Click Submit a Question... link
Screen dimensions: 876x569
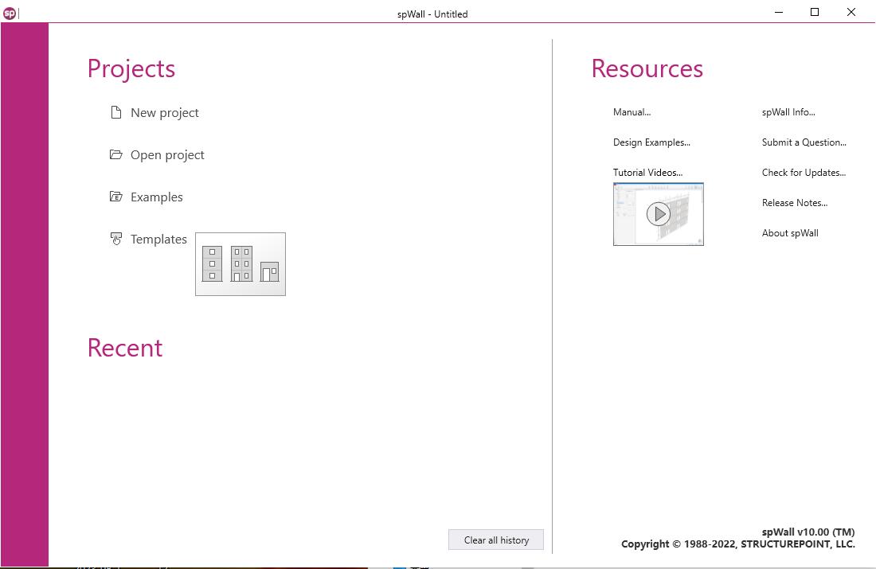(804, 142)
